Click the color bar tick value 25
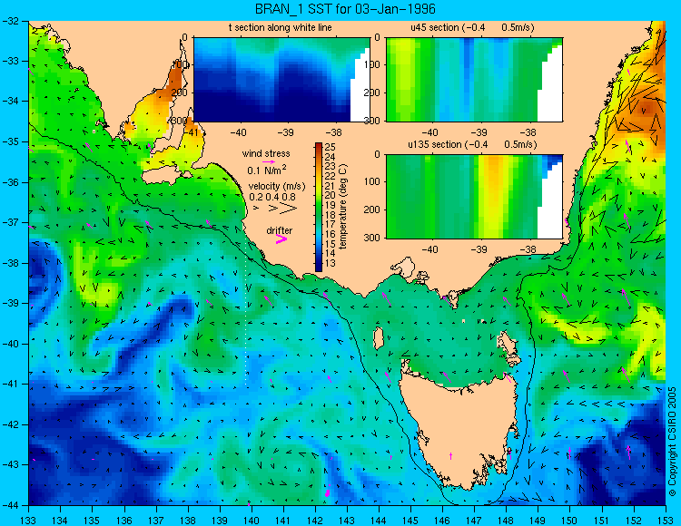 [x=331, y=147]
